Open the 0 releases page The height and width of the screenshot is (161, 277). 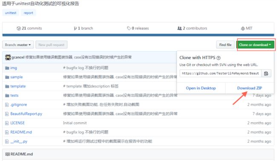138,28
